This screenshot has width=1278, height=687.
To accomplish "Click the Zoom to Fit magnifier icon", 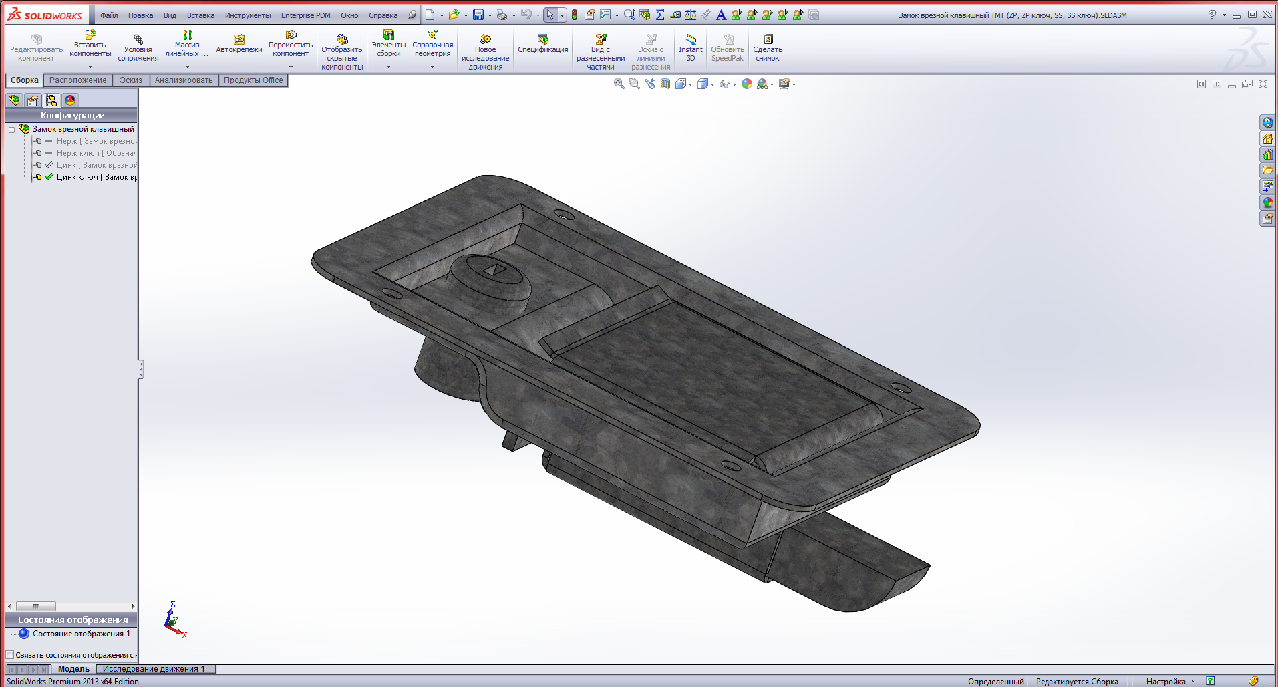I will (619, 84).
